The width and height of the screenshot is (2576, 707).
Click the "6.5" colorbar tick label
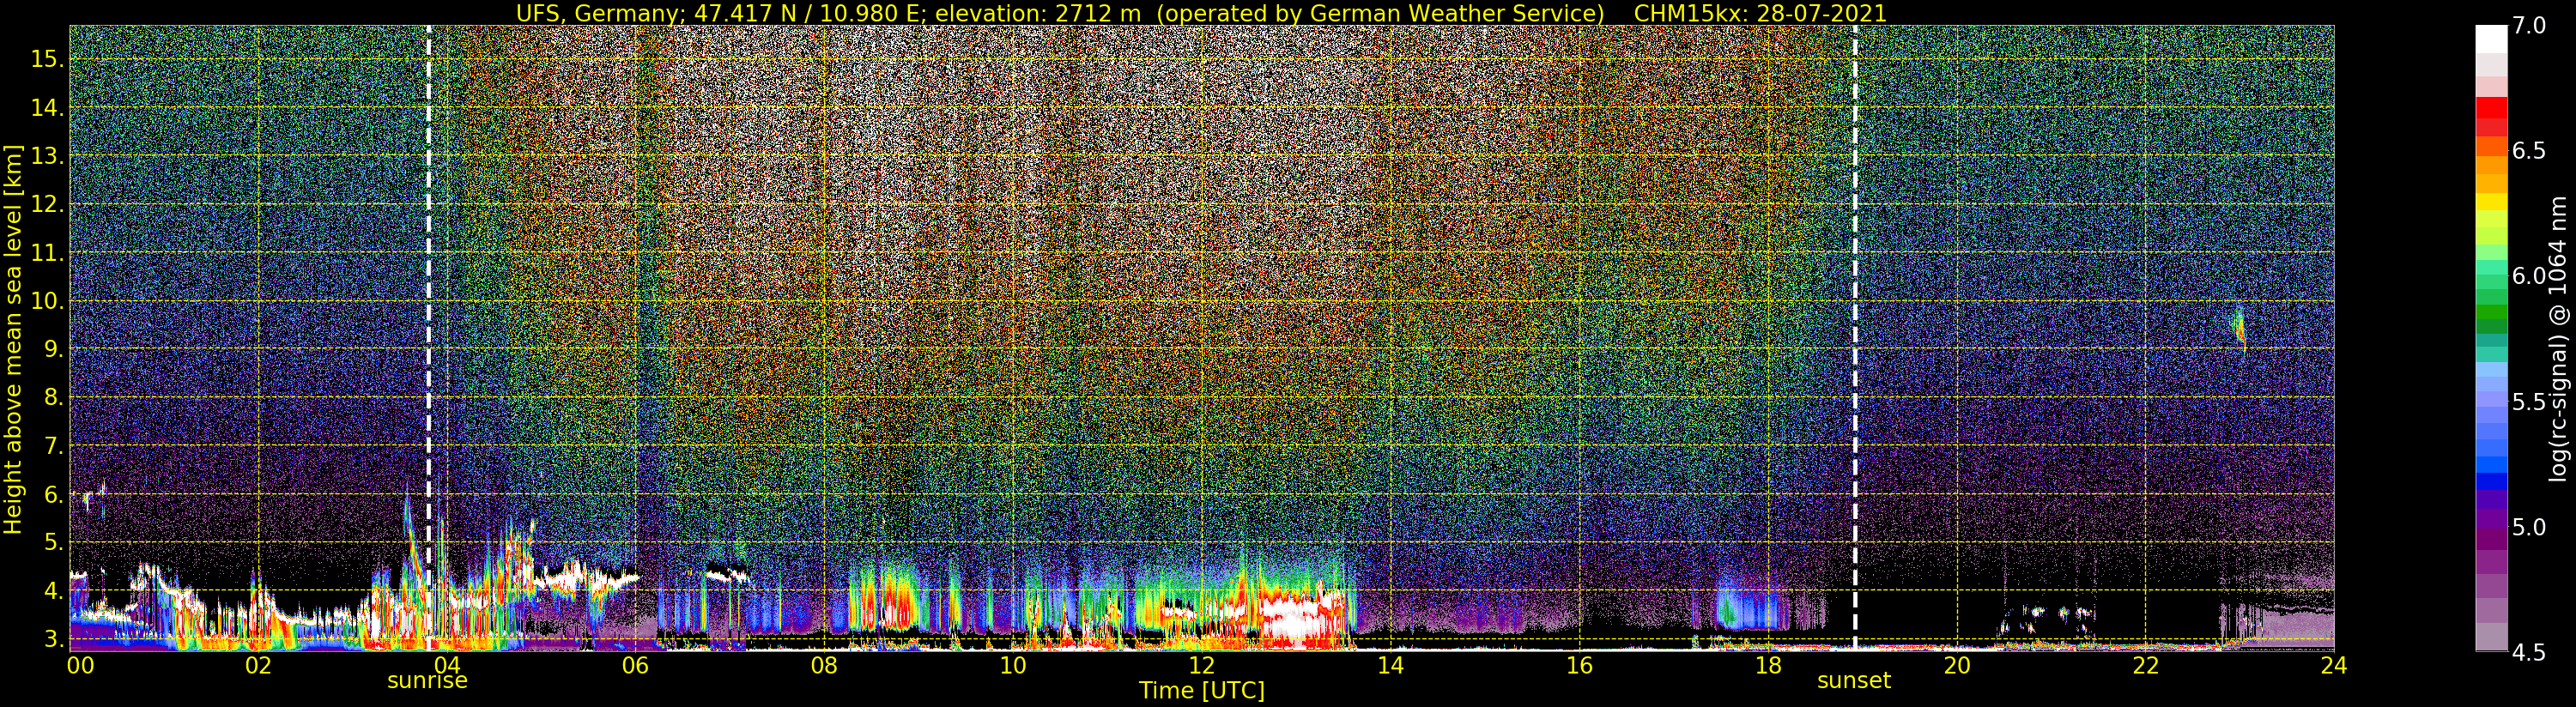click(2529, 151)
